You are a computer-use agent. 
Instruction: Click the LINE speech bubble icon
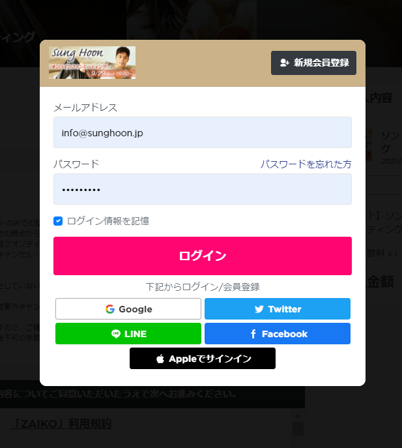pos(115,333)
